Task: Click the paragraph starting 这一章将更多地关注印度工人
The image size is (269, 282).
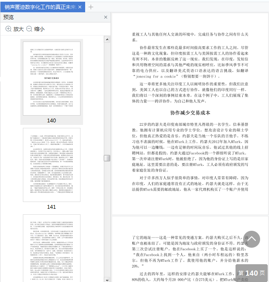Action: [x=190, y=92]
